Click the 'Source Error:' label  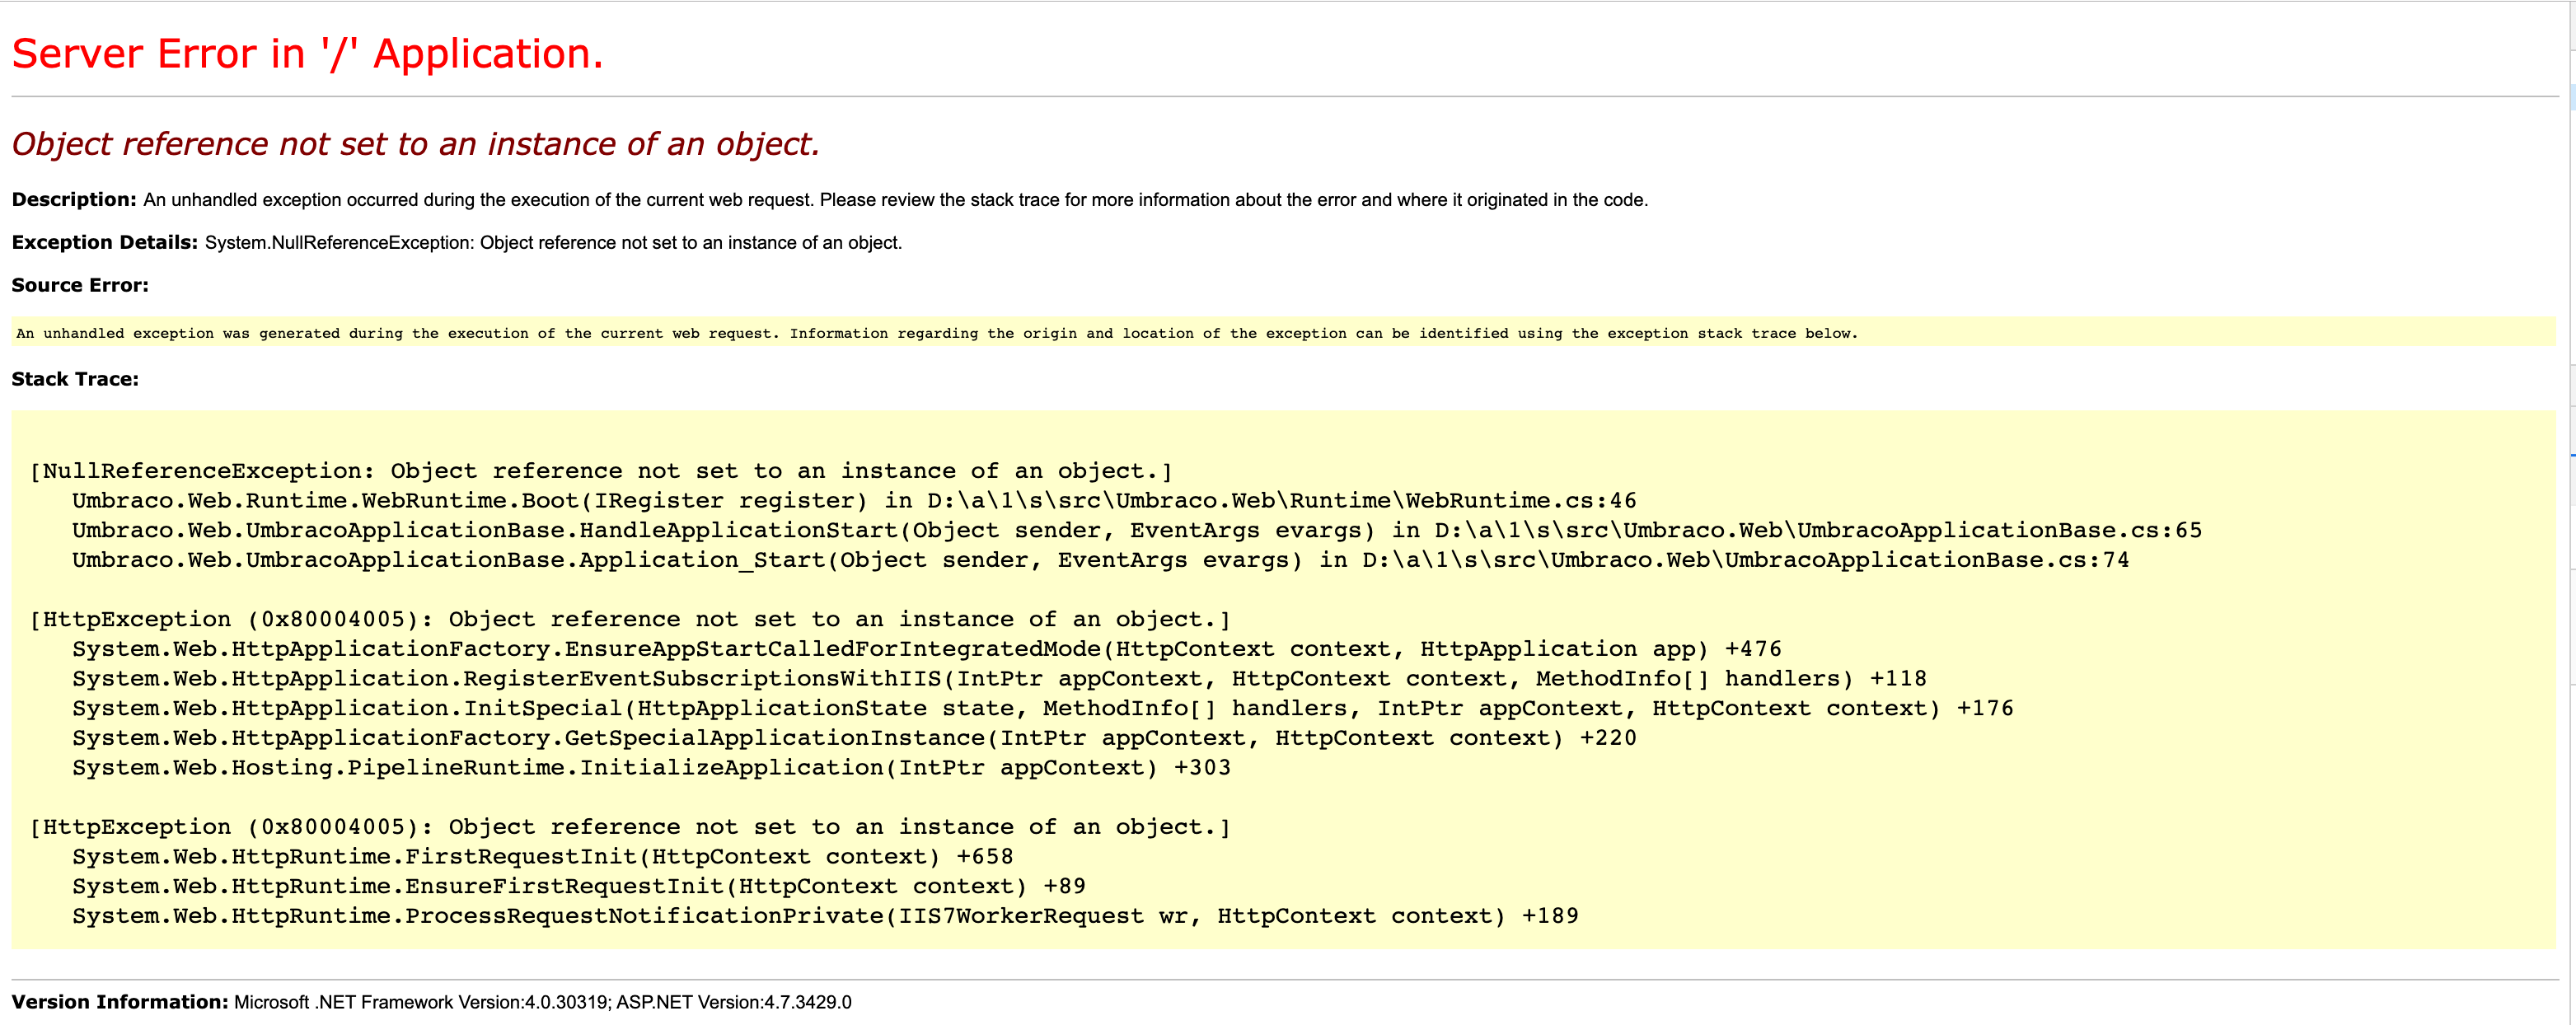click(x=80, y=286)
